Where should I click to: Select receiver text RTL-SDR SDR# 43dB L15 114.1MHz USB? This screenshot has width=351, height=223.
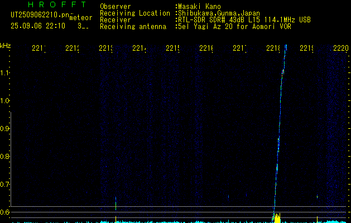(x=244, y=20)
